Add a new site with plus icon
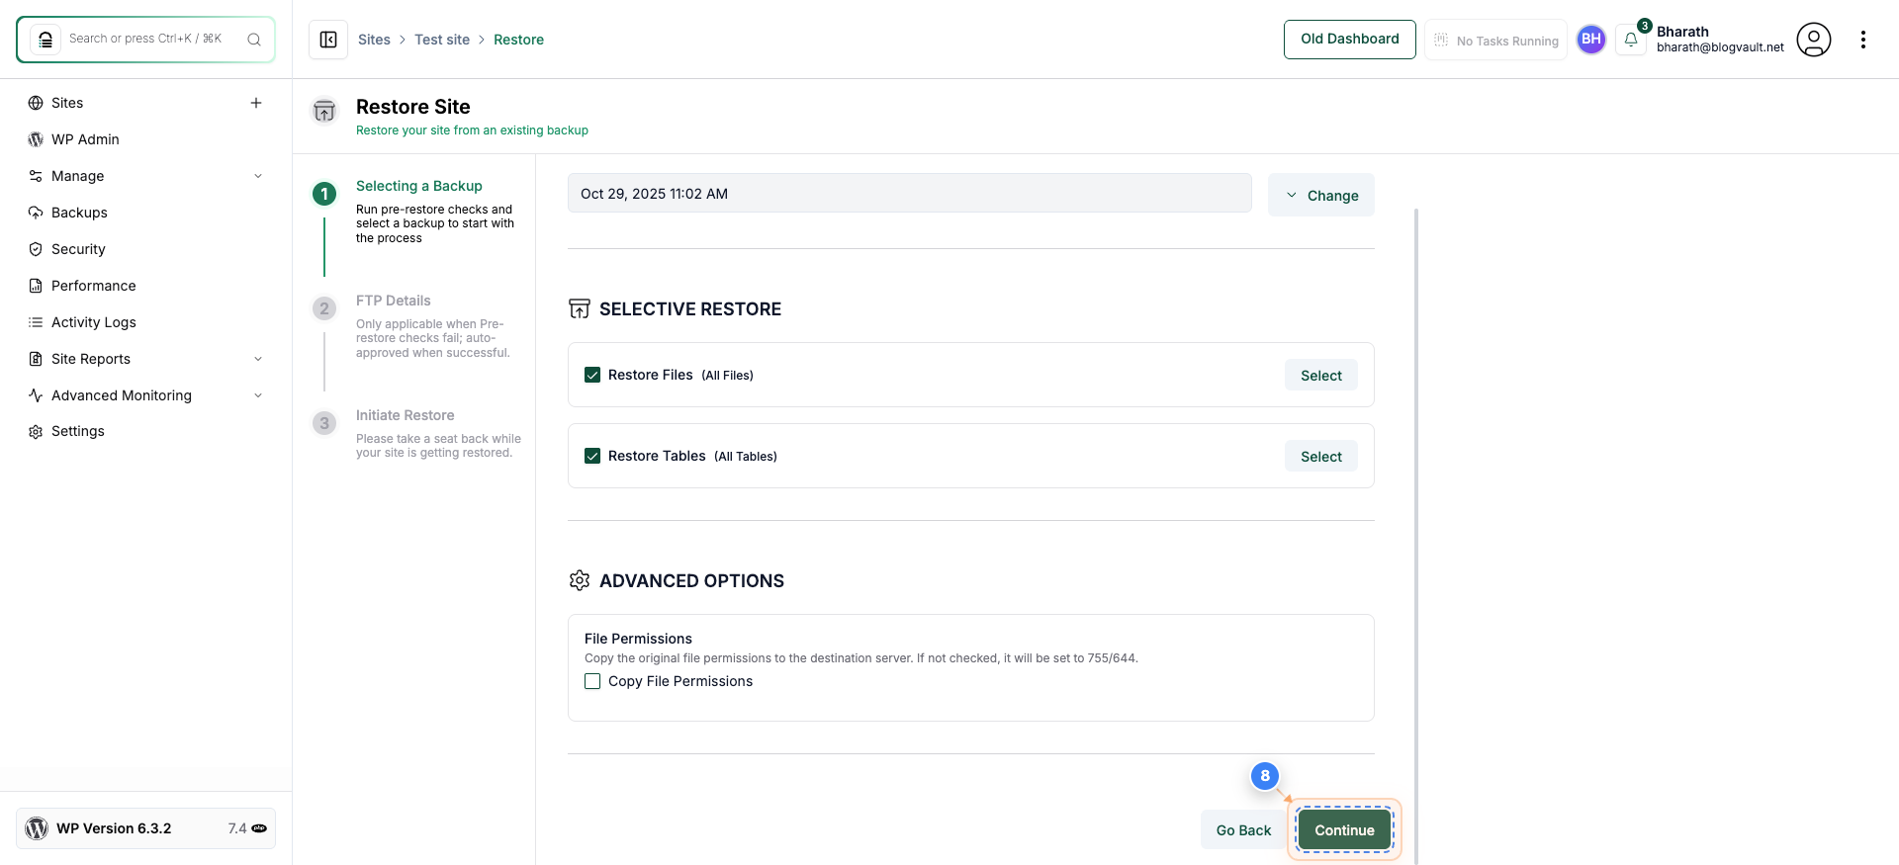This screenshot has height=865, width=1899. tap(256, 103)
